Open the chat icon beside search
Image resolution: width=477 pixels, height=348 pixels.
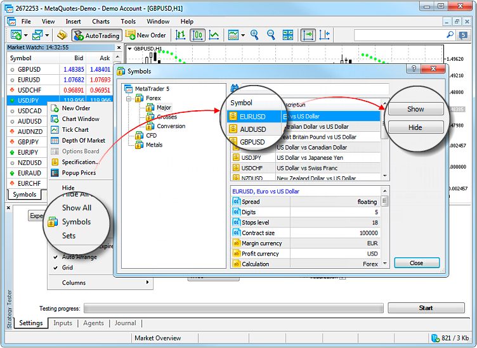point(463,35)
